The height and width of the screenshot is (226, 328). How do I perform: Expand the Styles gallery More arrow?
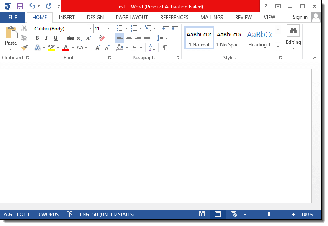[x=278, y=46]
